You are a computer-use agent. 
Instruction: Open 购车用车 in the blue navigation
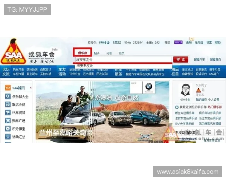pyautogui.click(x=18, y=69)
